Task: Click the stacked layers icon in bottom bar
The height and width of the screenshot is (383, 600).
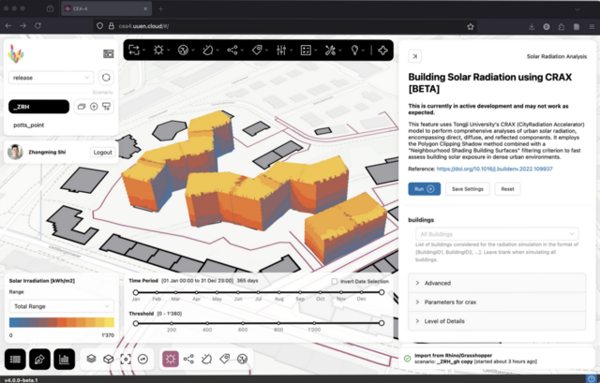Action: (91, 359)
